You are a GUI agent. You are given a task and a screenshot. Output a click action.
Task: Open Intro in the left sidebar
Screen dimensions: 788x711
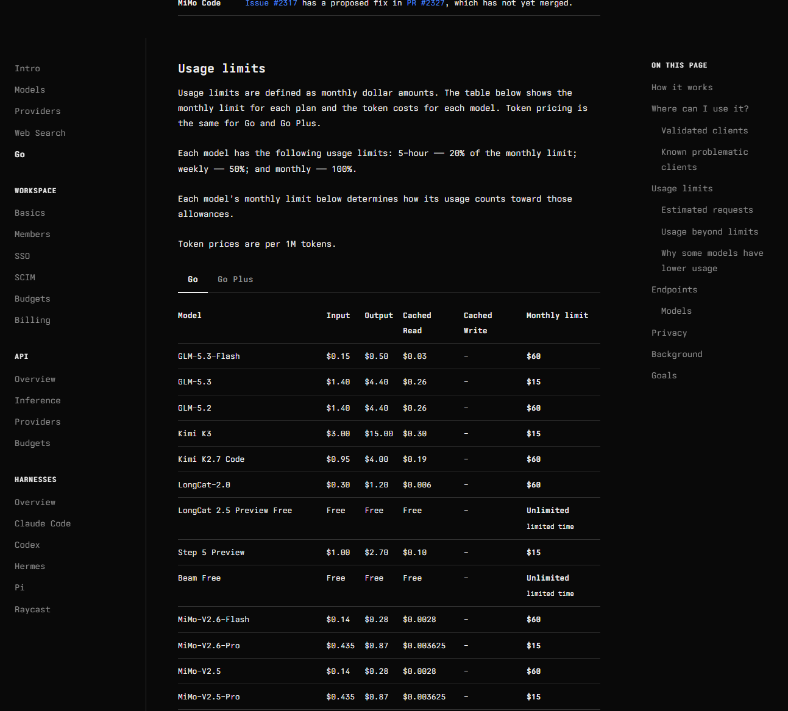coord(27,68)
